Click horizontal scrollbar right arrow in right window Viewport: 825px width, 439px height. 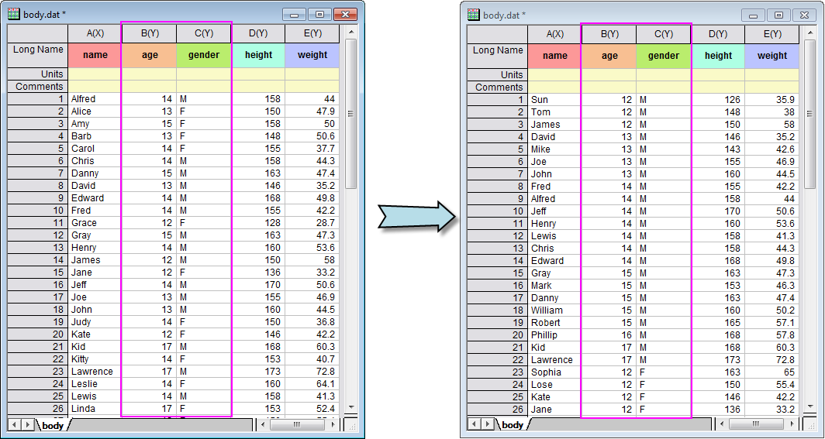click(793, 424)
